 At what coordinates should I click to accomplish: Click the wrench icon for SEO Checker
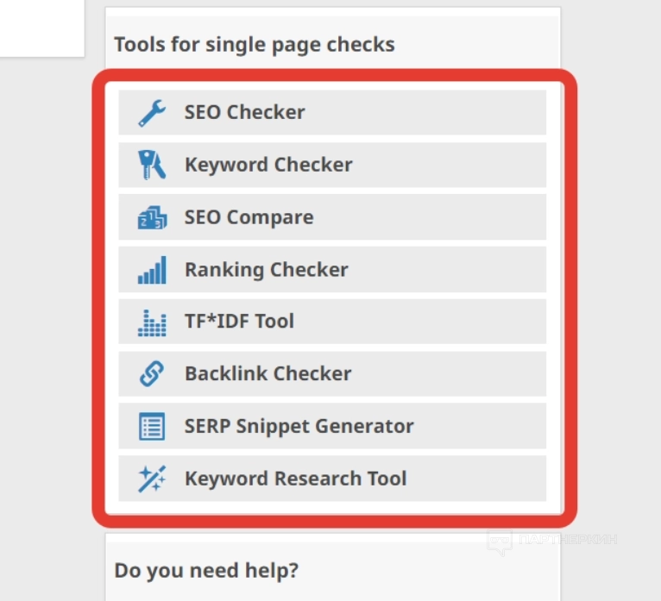(152, 113)
